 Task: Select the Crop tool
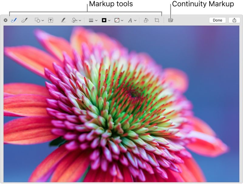(x=157, y=20)
